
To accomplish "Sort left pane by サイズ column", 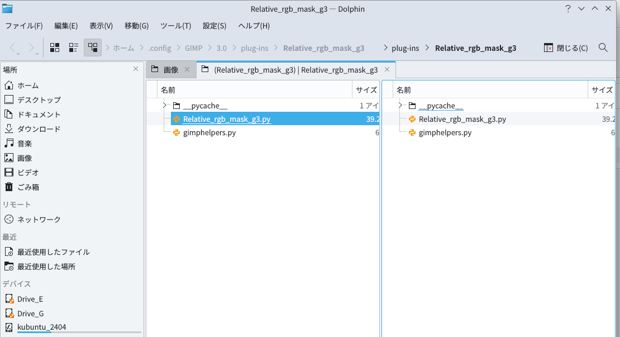I will point(366,90).
